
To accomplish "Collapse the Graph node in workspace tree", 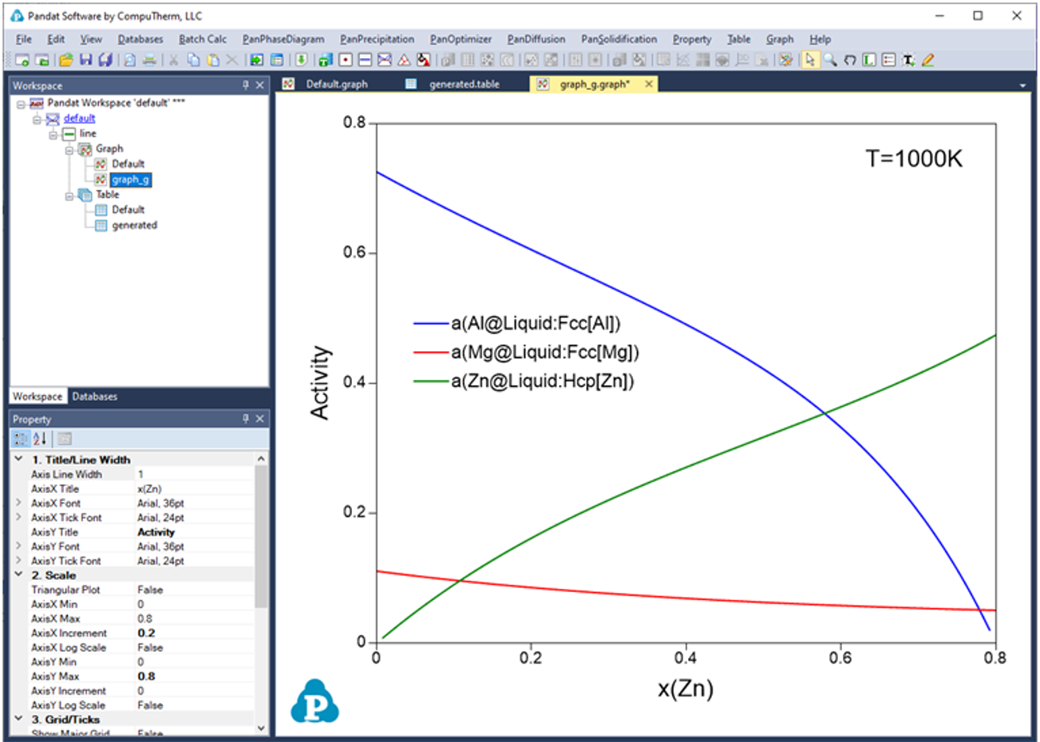I will 69,149.
